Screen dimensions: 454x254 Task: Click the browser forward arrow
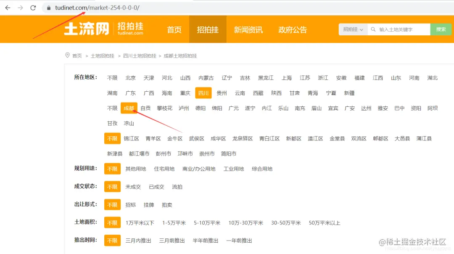click(20, 7)
